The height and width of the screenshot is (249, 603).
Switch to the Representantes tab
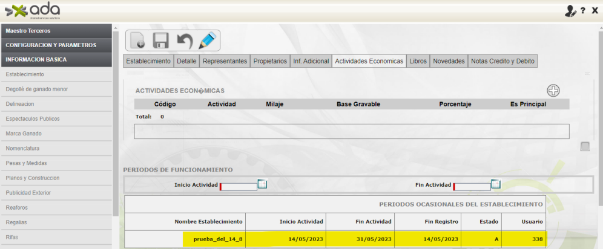(x=225, y=61)
